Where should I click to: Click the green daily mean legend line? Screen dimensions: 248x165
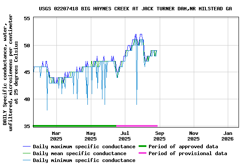click(x=27, y=153)
